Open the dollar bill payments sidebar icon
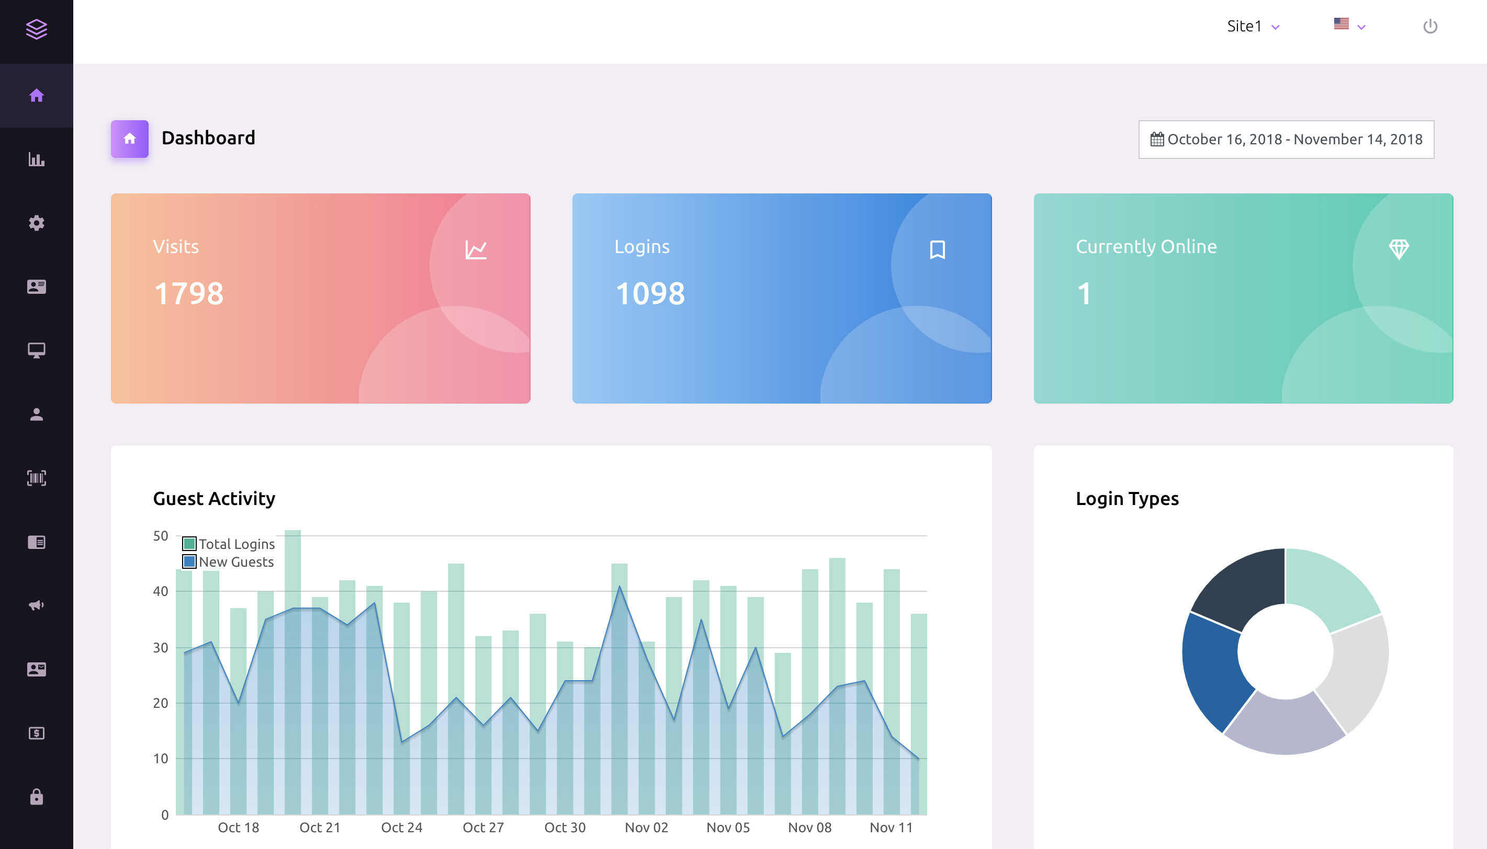Screen dimensions: 1487x849 coord(36,733)
